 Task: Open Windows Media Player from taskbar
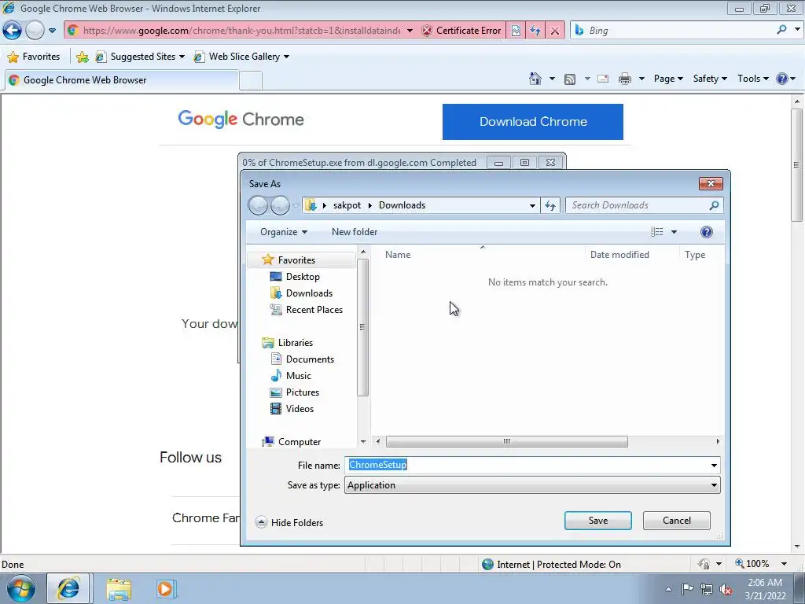click(x=166, y=589)
